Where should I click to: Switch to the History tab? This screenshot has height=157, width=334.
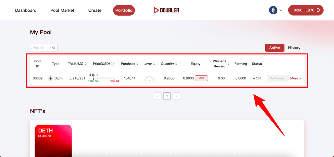[294, 48]
